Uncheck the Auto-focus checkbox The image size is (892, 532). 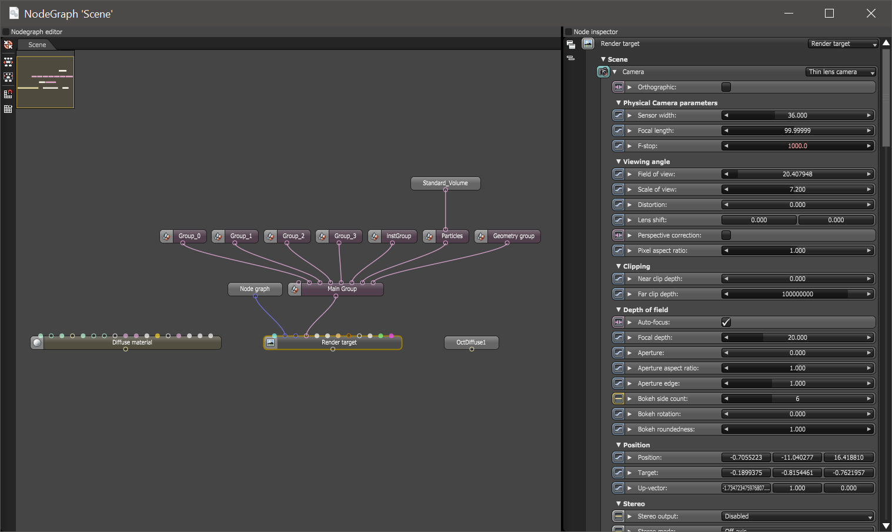click(726, 322)
